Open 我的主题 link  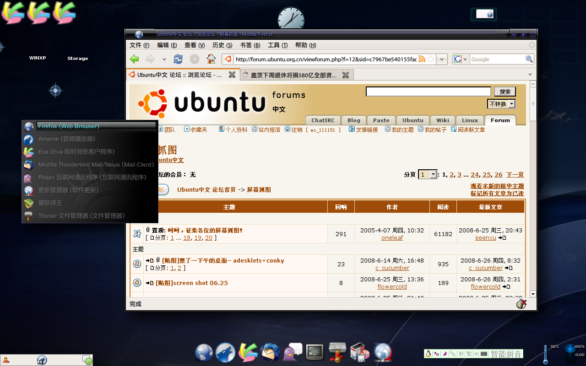click(399, 130)
